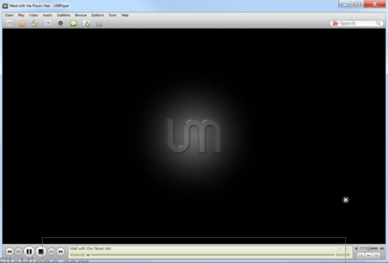
Task: Toggle the repeat icon in display panel
Action: pos(339,249)
